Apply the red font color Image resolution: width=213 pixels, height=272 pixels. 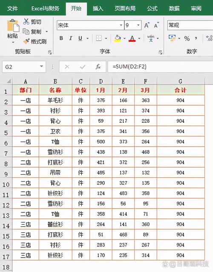click(x=132, y=38)
